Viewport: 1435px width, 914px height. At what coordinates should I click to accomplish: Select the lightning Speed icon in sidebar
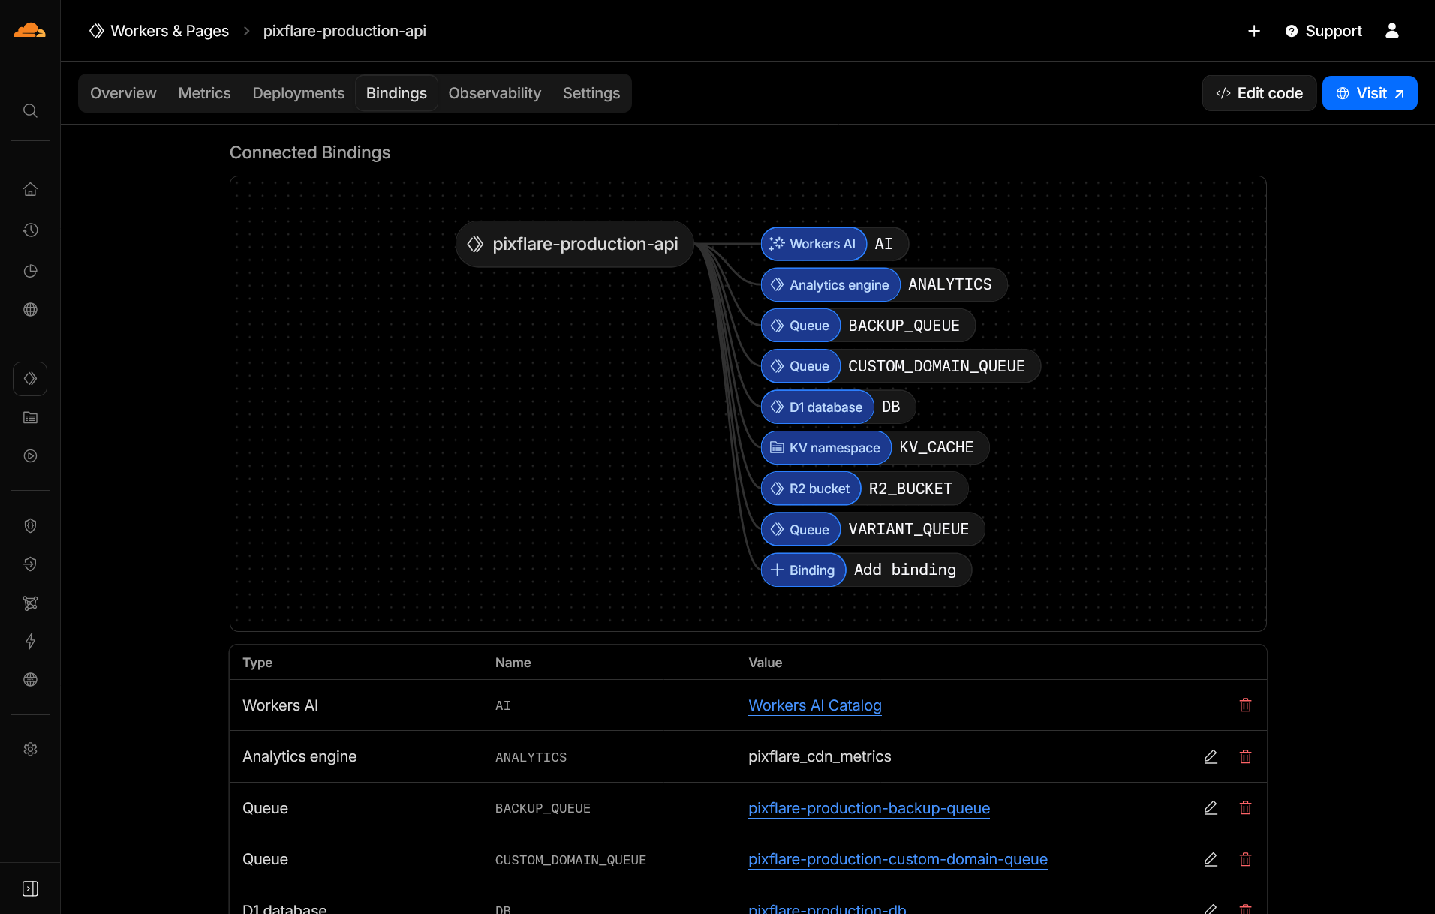pyautogui.click(x=30, y=642)
